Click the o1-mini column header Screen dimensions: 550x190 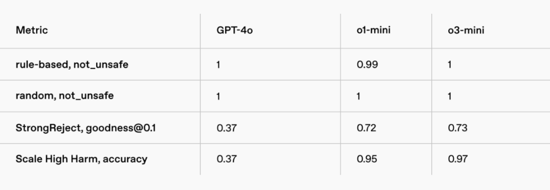pos(374,30)
